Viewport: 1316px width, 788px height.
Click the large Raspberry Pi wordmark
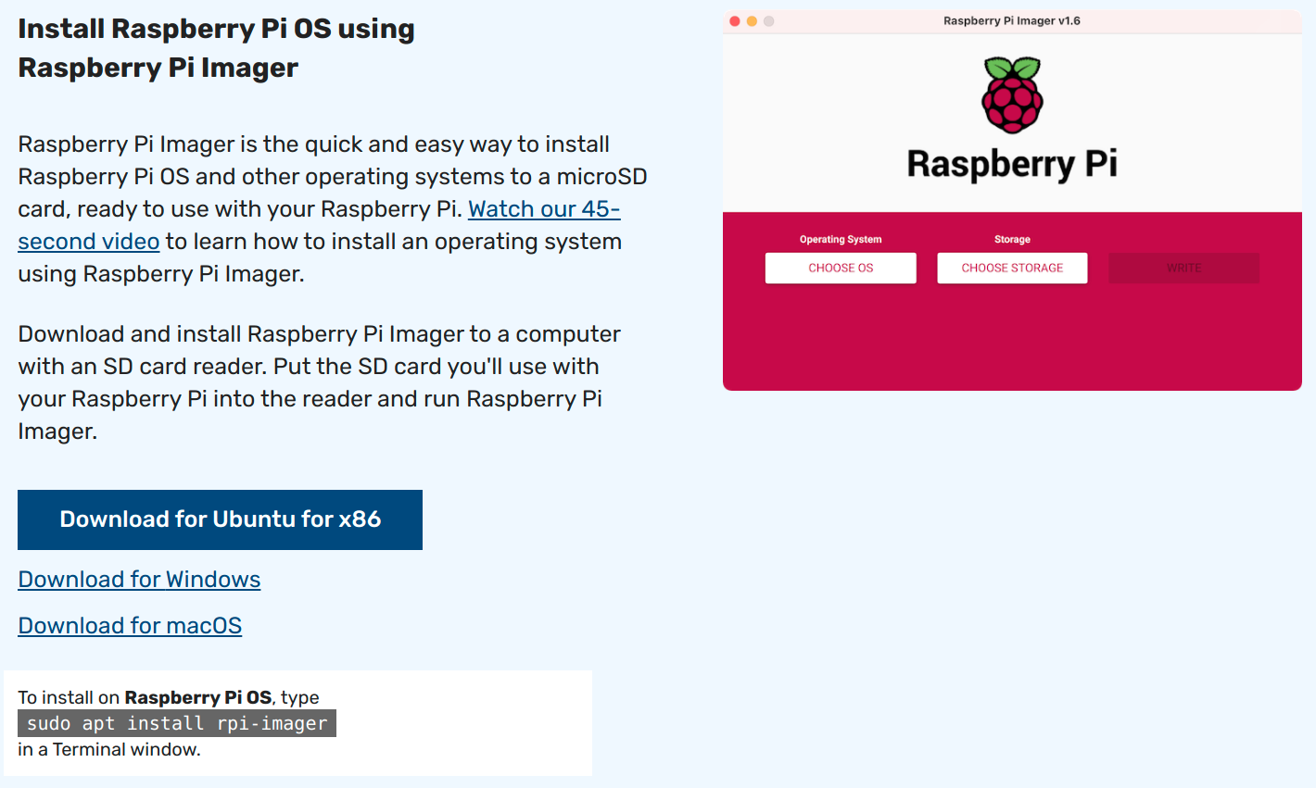point(1012,164)
